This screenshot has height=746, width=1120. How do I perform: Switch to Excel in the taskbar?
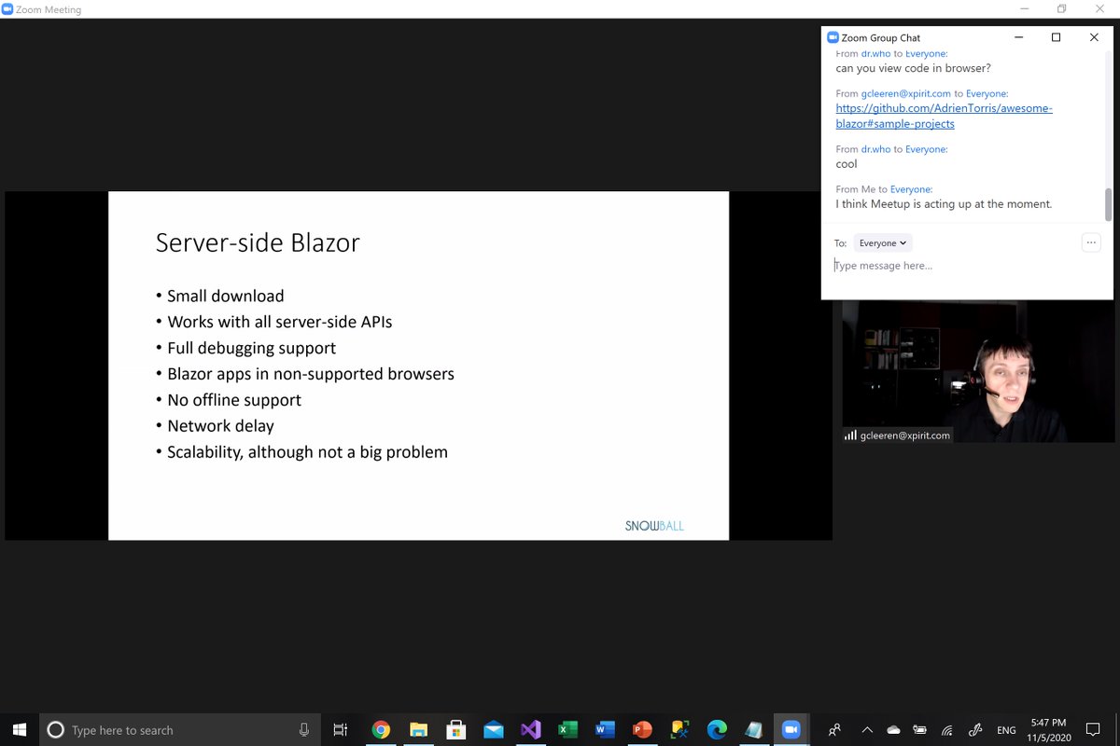point(567,730)
